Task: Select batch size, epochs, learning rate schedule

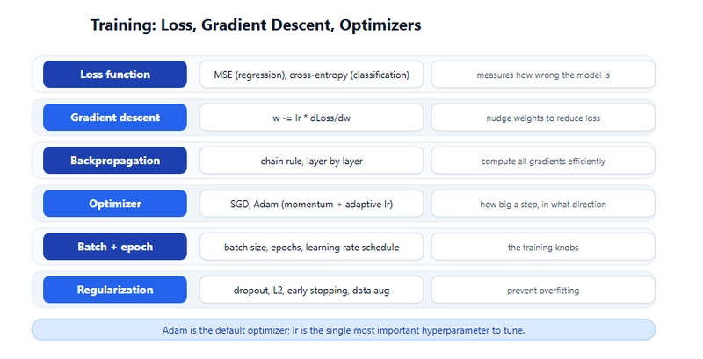Action: (312, 246)
